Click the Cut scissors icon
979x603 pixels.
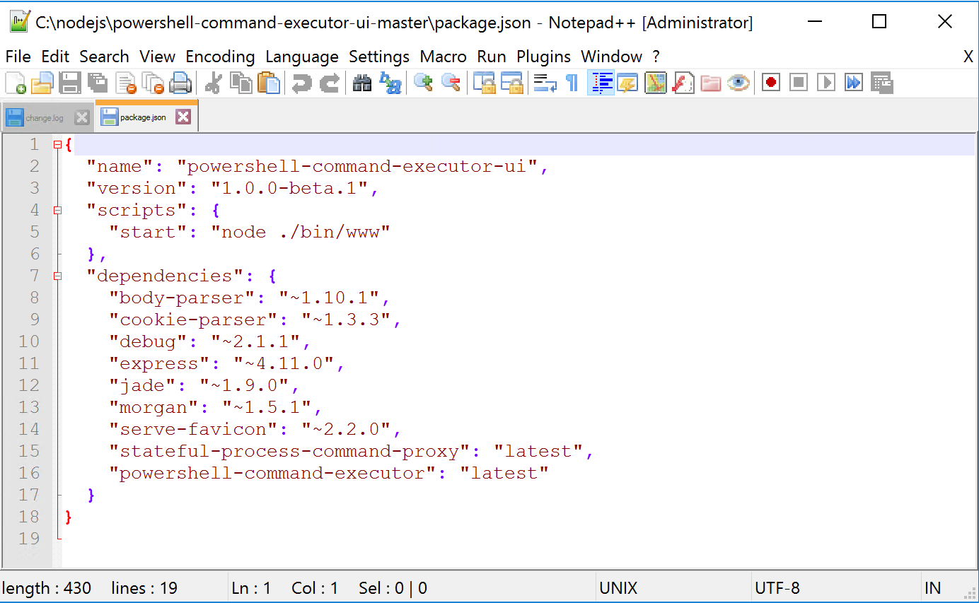(212, 83)
